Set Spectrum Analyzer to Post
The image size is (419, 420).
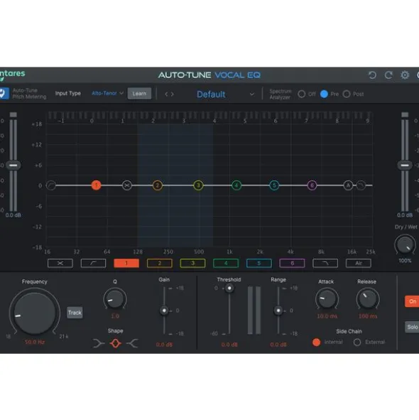click(x=347, y=94)
